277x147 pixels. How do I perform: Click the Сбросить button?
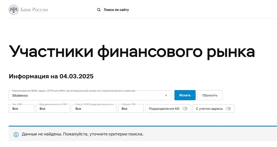(x=210, y=95)
